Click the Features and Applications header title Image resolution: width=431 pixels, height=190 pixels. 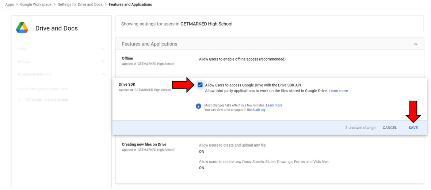click(149, 44)
